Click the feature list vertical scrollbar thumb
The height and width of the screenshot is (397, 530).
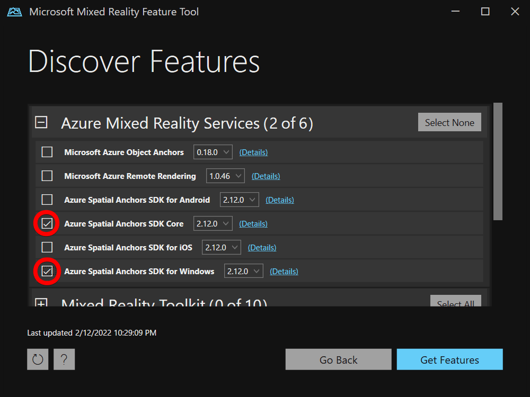498,161
